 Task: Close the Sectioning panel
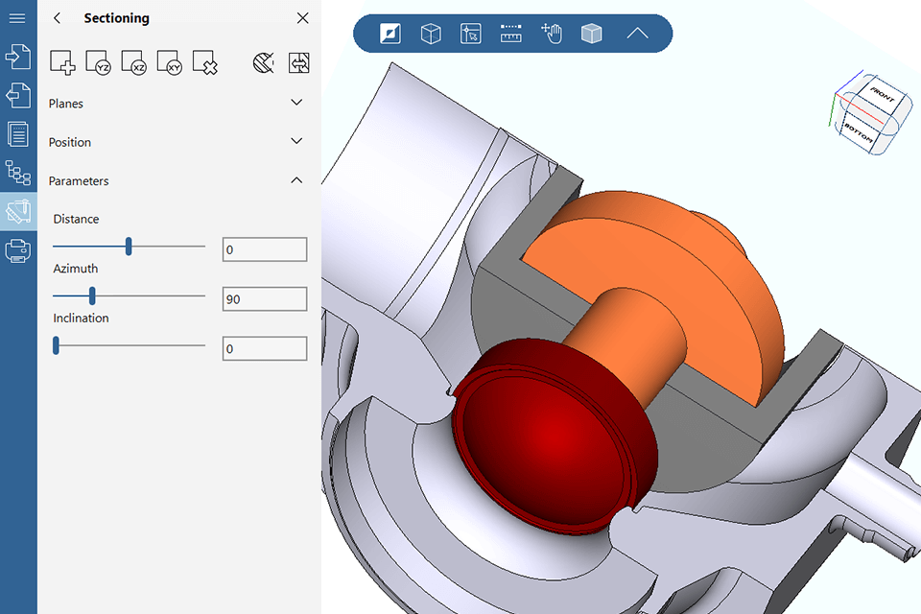pos(303,18)
